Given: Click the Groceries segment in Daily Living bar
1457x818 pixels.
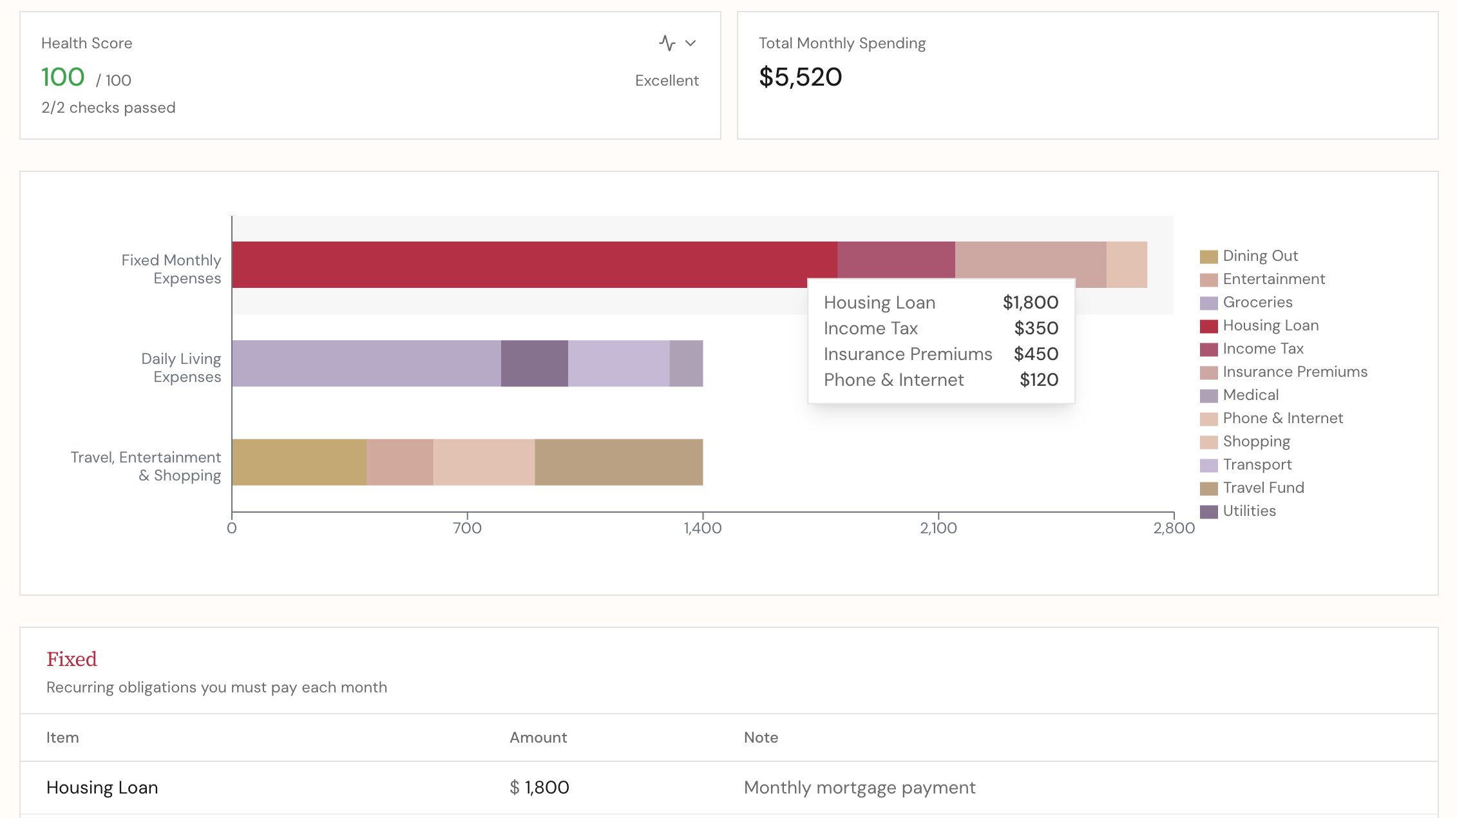Looking at the screenshot, I should (x=366, y=363).
